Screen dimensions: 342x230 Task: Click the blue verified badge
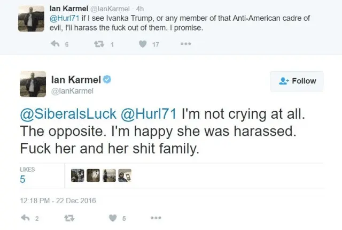coord(107,80)
